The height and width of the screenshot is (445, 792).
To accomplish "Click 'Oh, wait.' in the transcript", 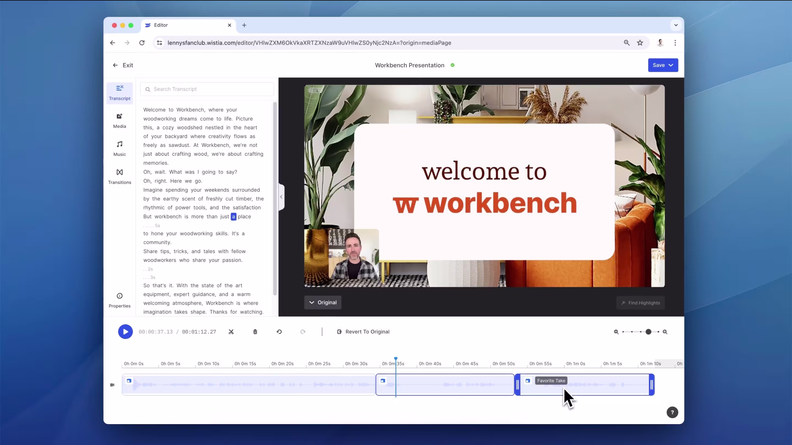I will point(155,172).
